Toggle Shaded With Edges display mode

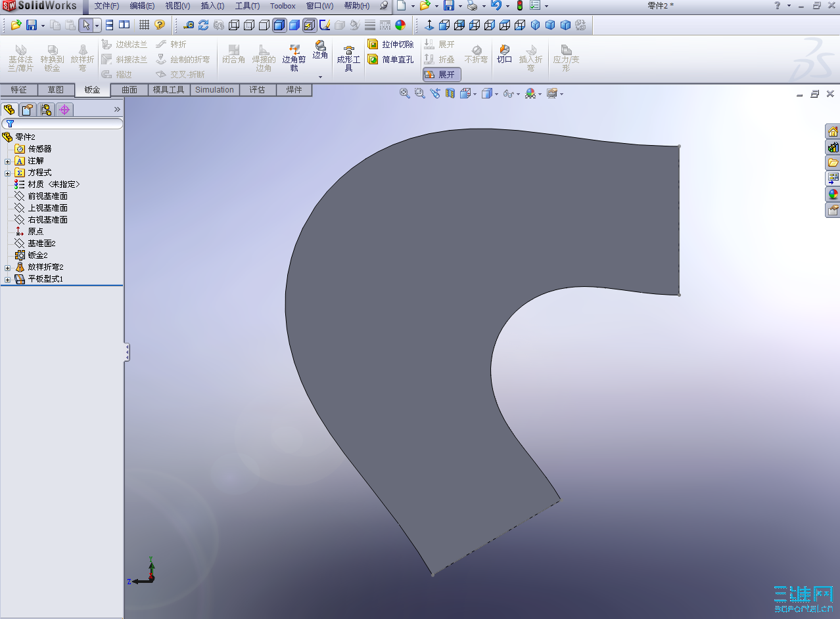[279, 25]
